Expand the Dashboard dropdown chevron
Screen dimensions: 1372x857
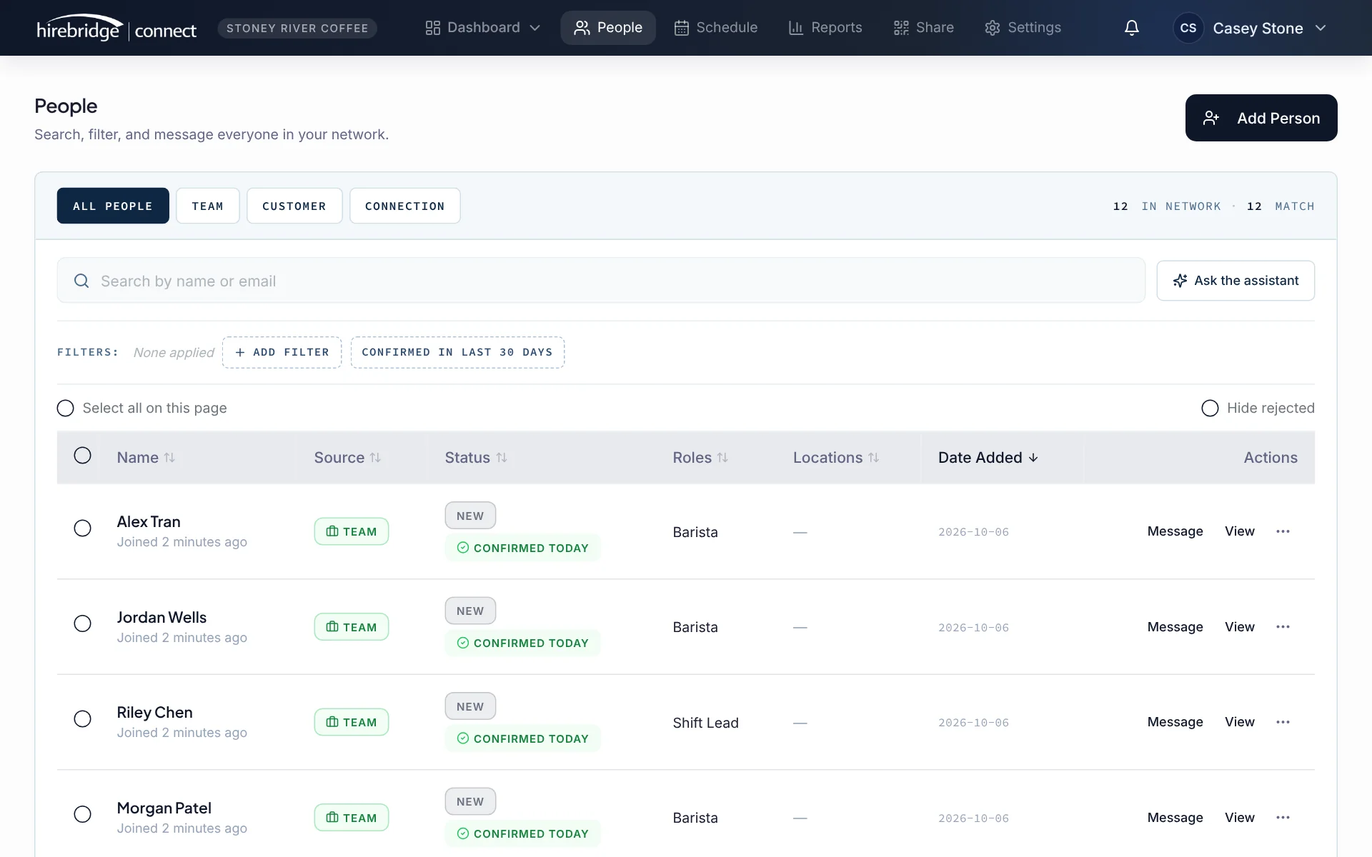point(535,28)
